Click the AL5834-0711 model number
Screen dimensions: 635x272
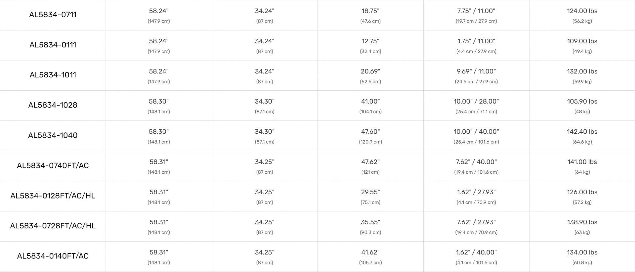point(53,15)
